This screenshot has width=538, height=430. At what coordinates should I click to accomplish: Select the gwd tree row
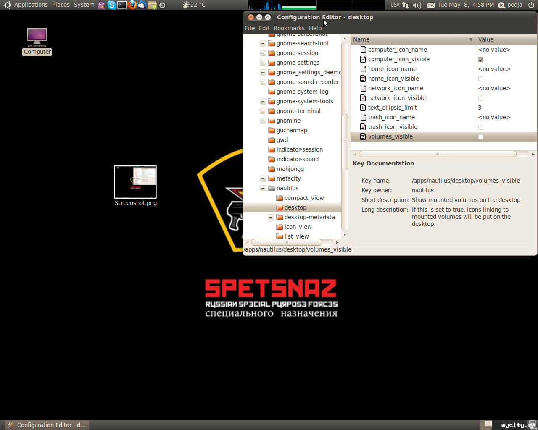click(292, 140)
